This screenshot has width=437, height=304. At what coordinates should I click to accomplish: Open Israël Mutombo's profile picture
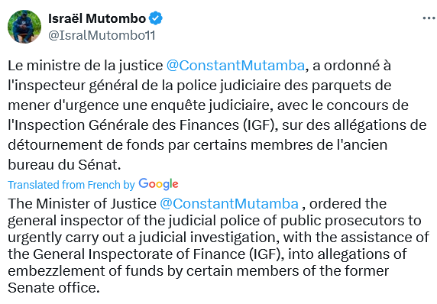(24, 27)
